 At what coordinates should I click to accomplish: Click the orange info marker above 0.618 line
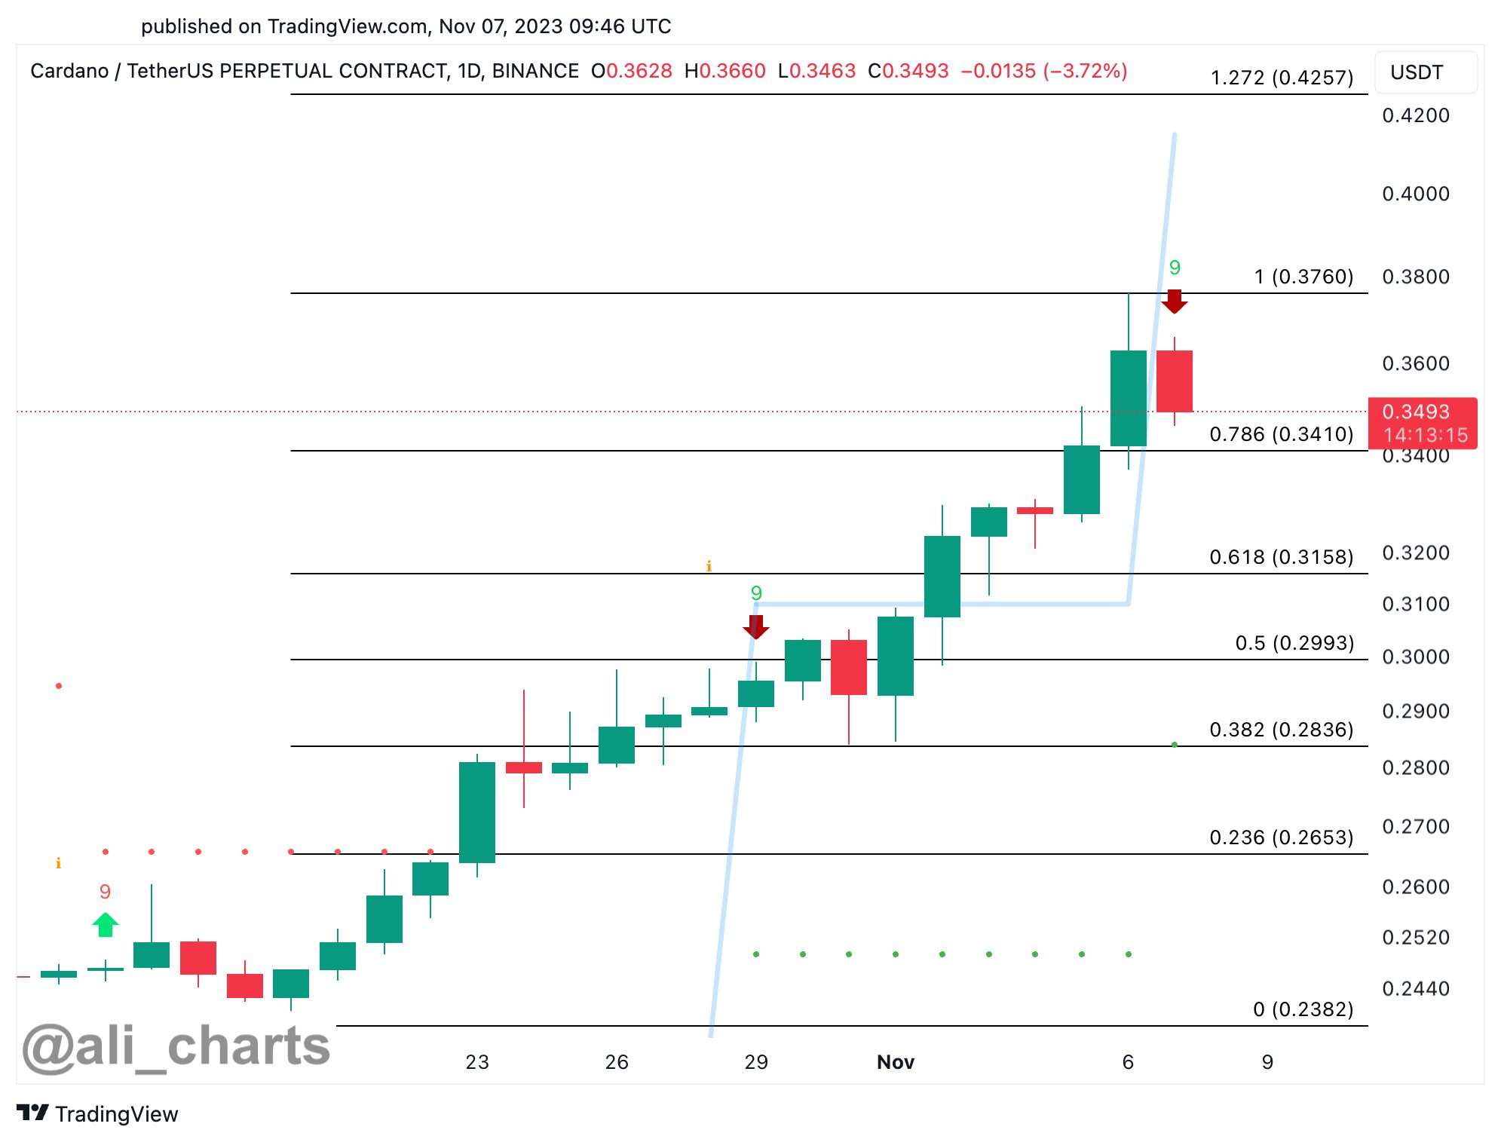709,565
